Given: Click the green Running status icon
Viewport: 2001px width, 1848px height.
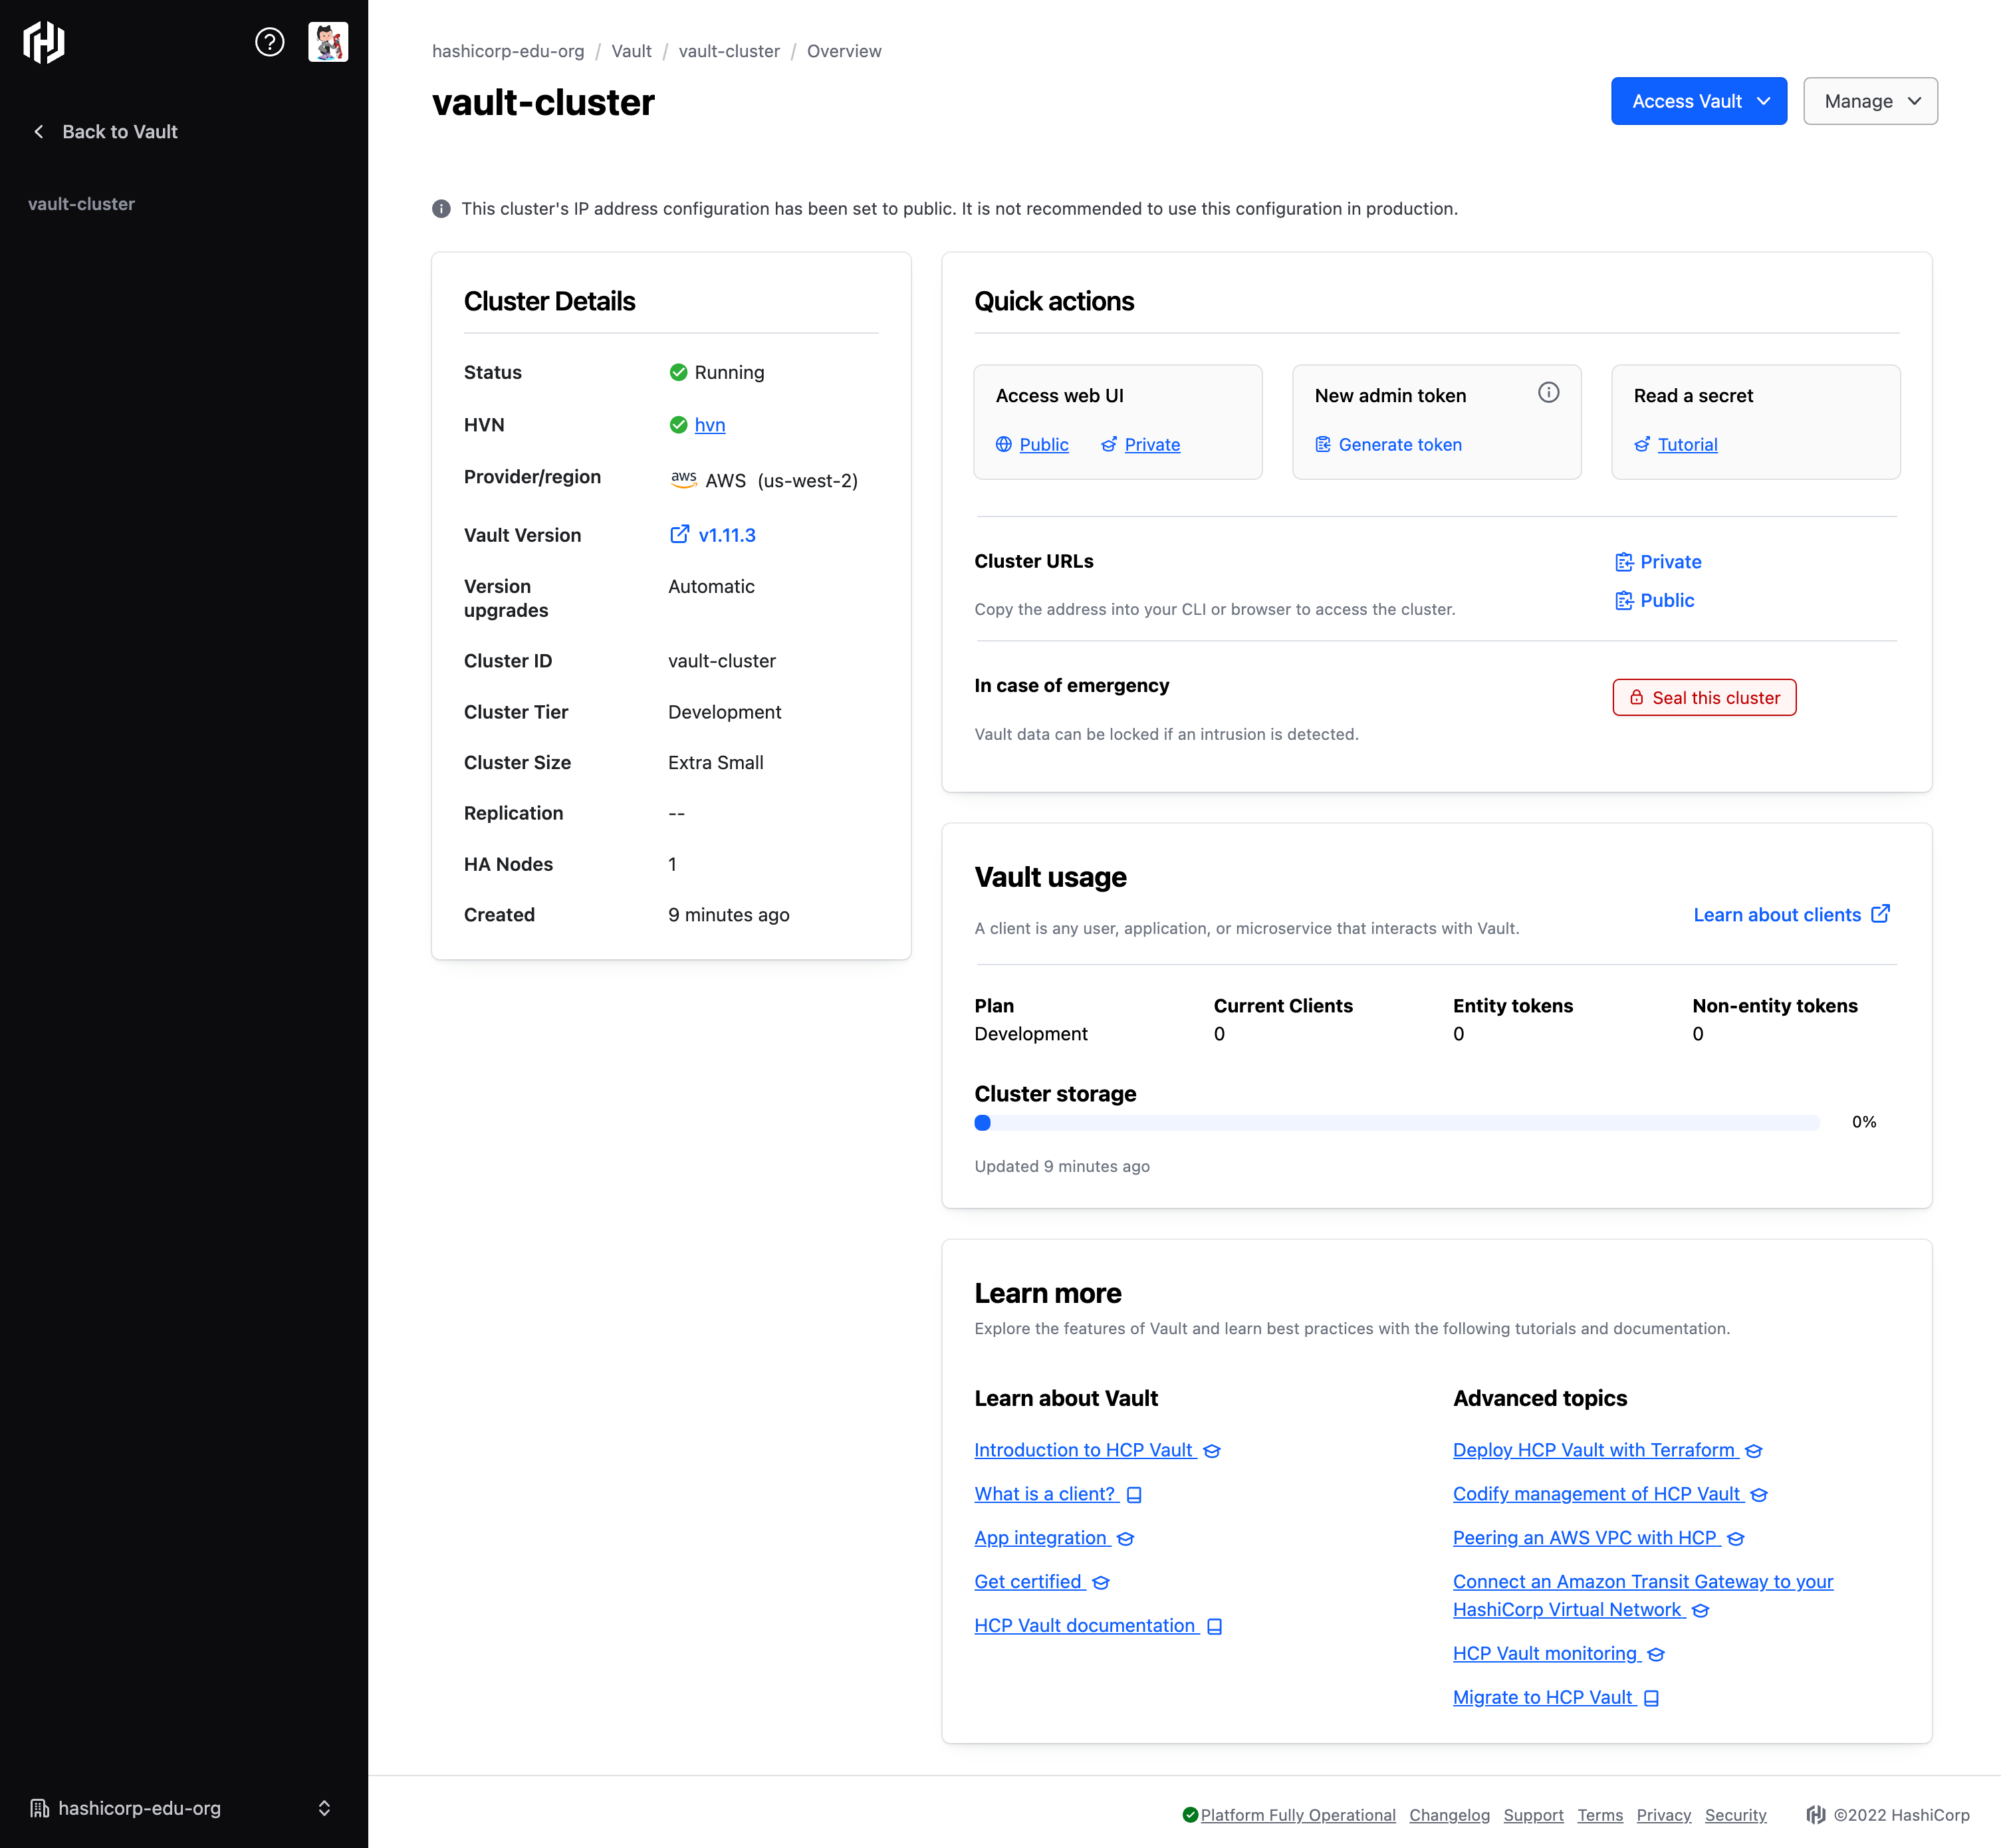Looking at the screenshot, I should [678, 372].
